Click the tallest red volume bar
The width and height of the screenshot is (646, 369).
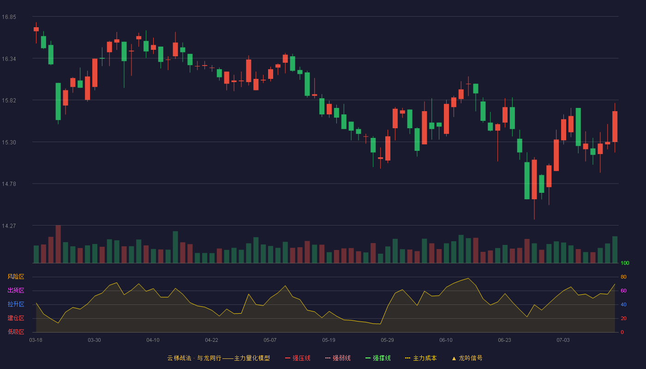click(58, 244)
